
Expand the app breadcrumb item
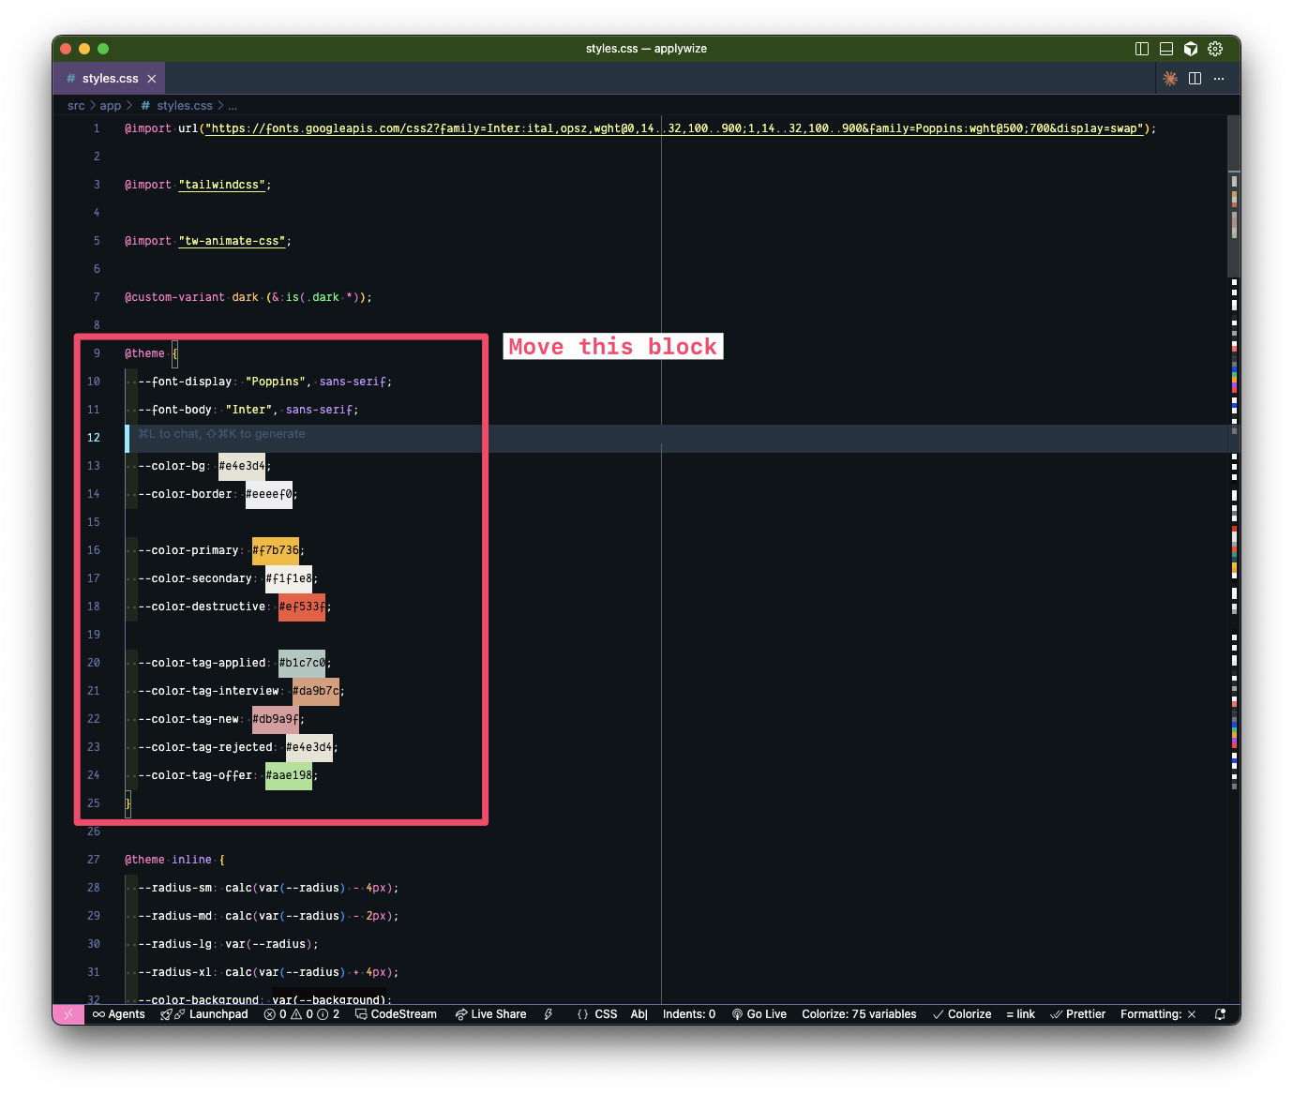tap(110, 105)
